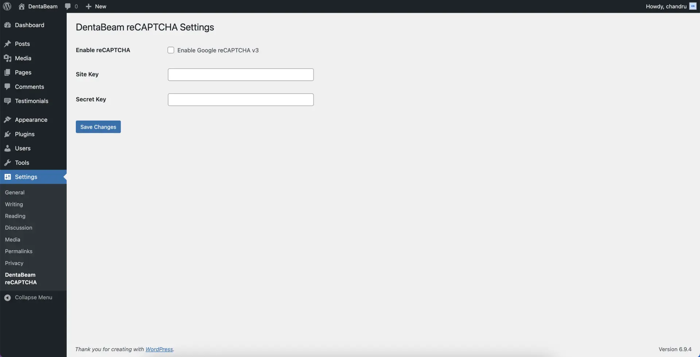Open Privacy settings submenu
This screenshot has width=700, height=357.
pyautogui.click(x=14, y=263)
